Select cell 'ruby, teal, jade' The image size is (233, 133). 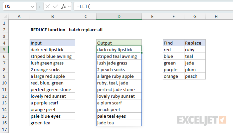(119, 83)
